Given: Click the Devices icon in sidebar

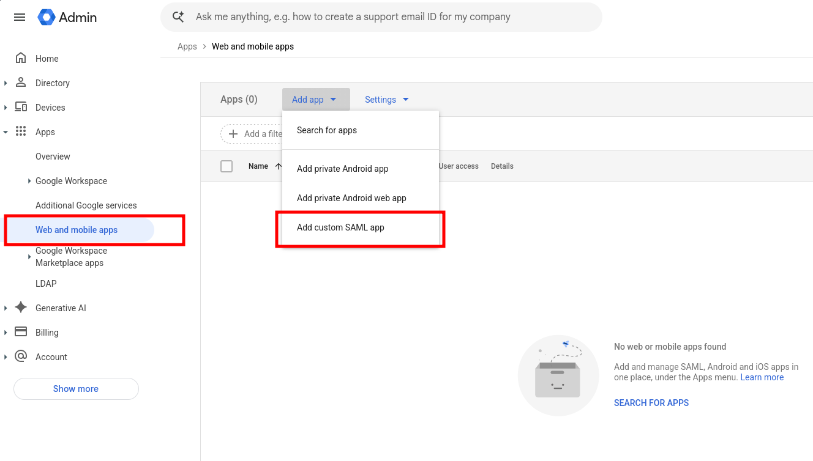Looking at the screenshot, I should pyautogui.click(x=21, y=107).
